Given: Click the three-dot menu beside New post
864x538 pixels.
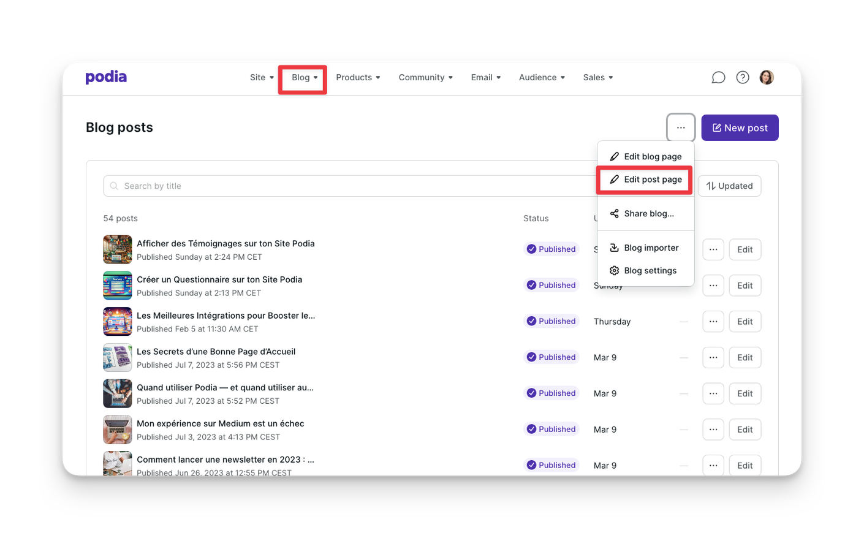Looking at the screenshot, I should (x=681, y=127).
